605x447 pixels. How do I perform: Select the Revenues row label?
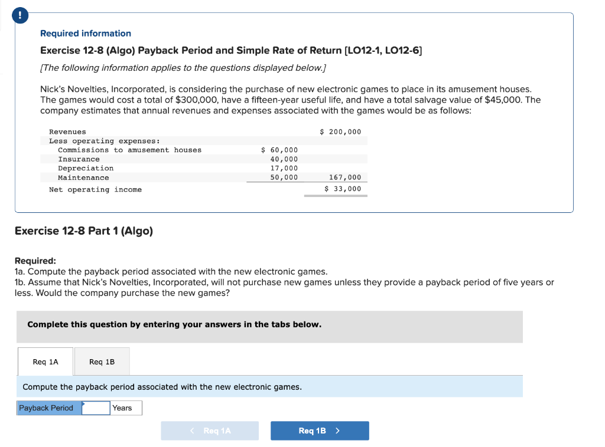[x=67, y=132]
